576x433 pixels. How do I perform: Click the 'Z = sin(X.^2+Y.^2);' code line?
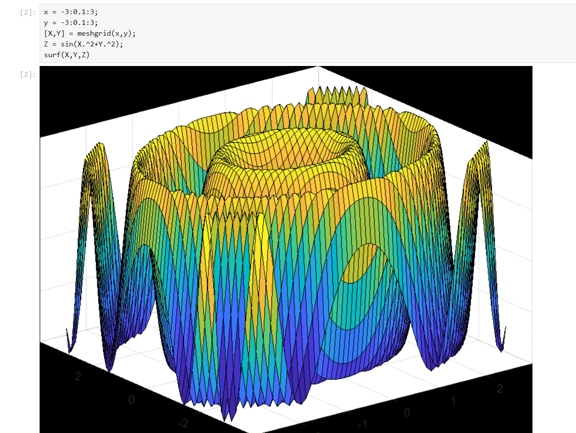tap(84, 44)
